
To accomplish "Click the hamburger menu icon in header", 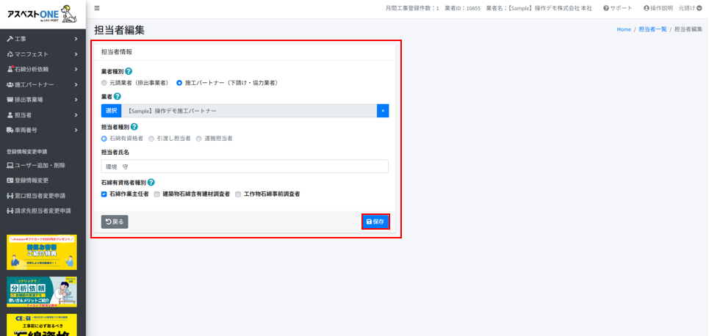I will coord(97,9).
